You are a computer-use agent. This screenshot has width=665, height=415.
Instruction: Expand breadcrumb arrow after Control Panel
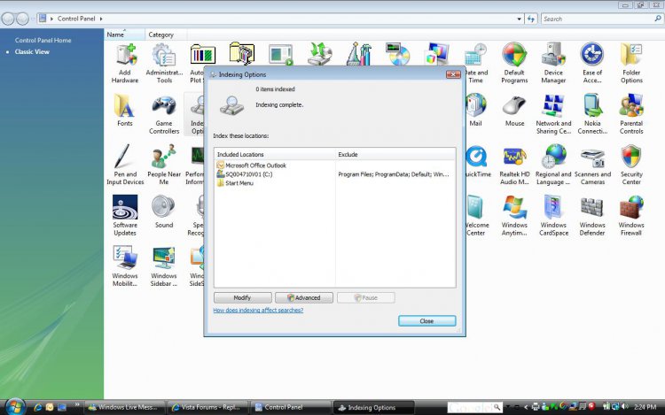101,19
